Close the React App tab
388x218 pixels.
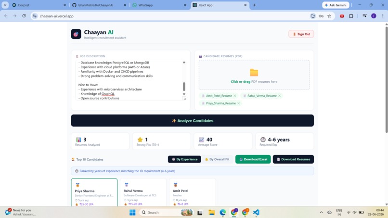(x=245, y=5)
